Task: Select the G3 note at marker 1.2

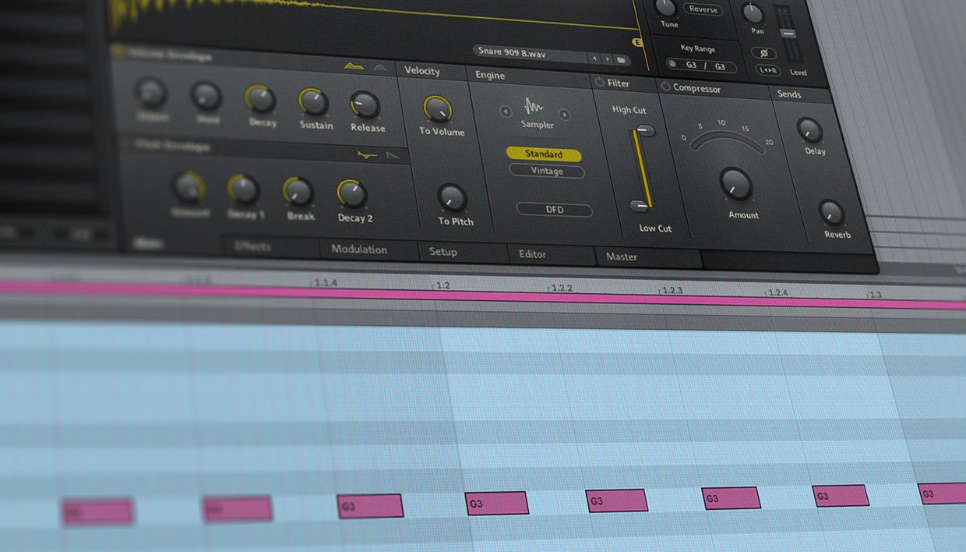Action: (x=497, y=503)
